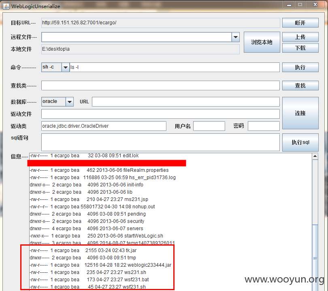The width and height of the screenshot is (328, 291).
Task: Click the wsf231.sh output line
Action: [x=87, y=287]
